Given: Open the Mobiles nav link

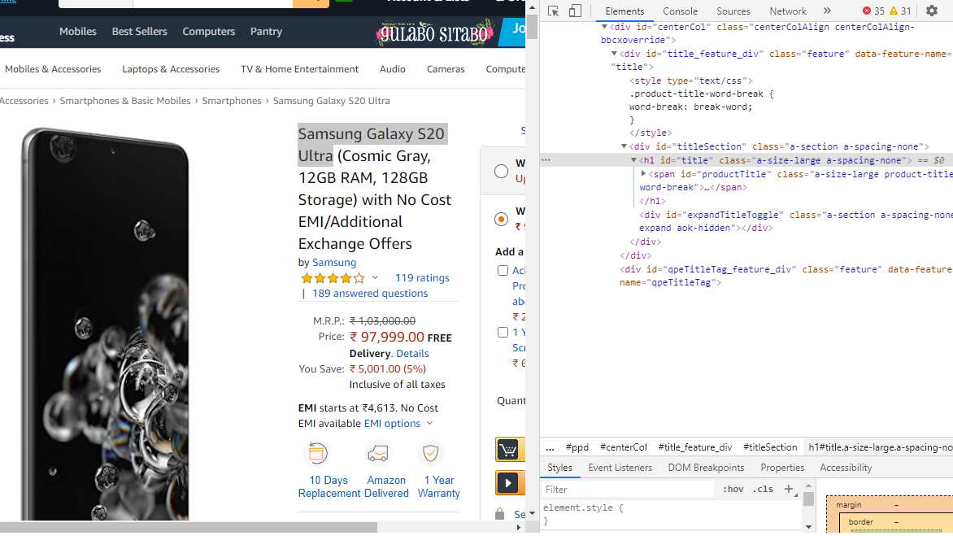Looking at the screenshot, I should (x=78, y=31).
